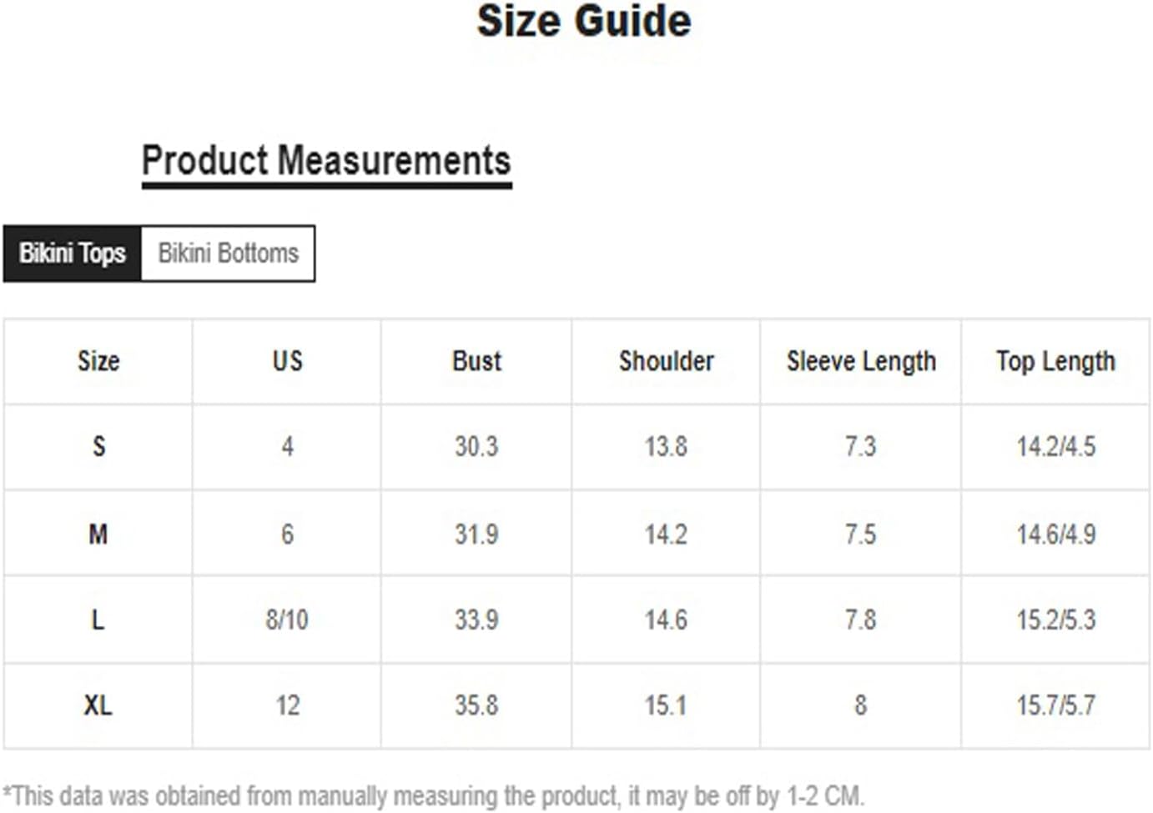Select the size L row label
This screenshot has height=813, width=1153.
point(98,620)
